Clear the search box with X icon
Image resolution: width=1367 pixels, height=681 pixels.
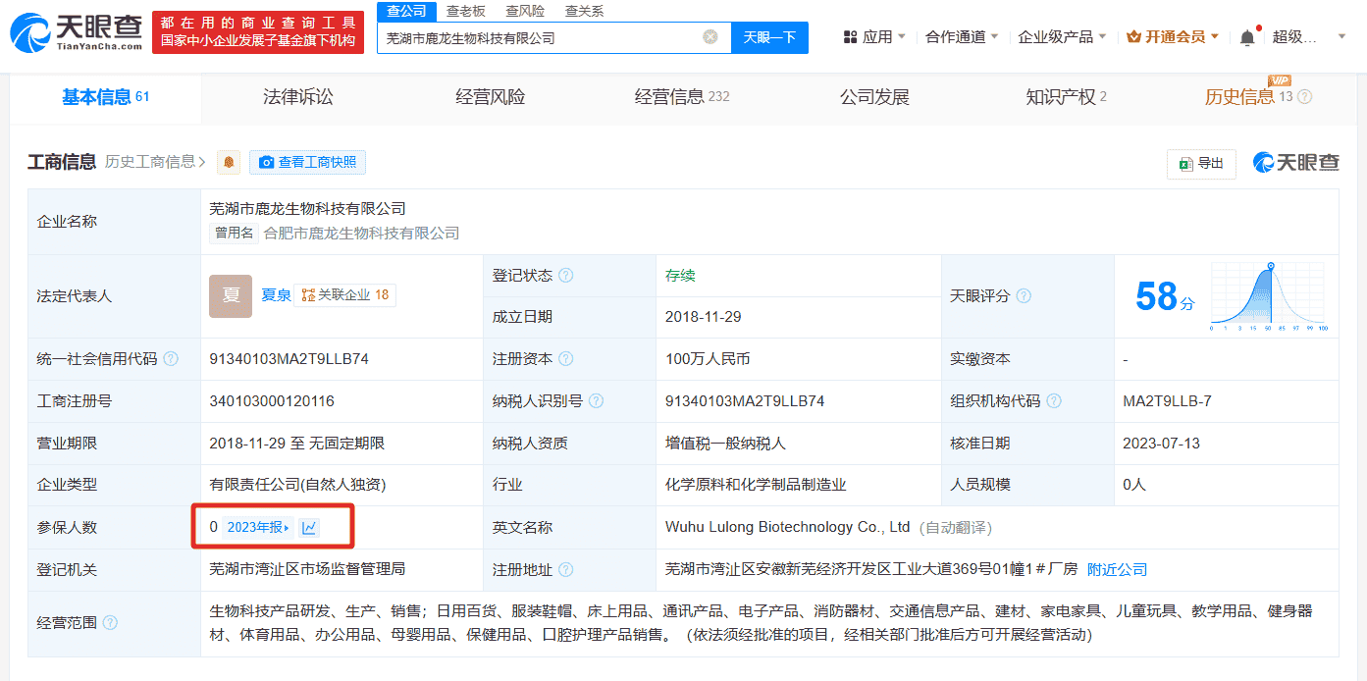click(710, 37)
